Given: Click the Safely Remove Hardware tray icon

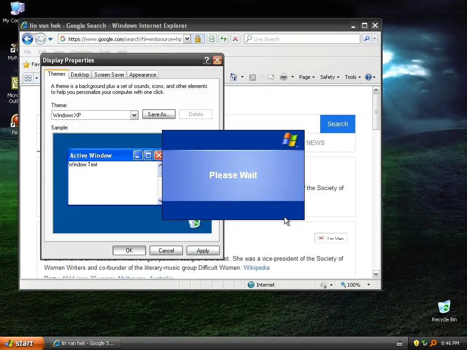Looking at the screenshot, I should [x=425, y=343].
